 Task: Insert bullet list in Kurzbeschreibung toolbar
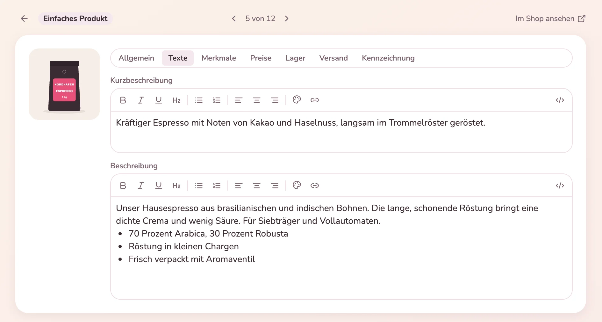pyautogui.click(x=199, y=100)
